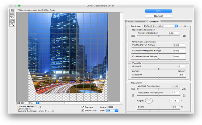Image resolution: width=202 pixels, height=125 pixels.
Task: Click the OK button
Action: coord(158,11)
